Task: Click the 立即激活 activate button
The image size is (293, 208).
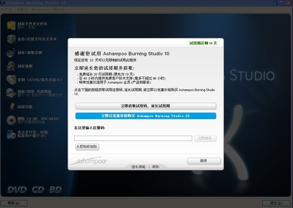Action: click(x=205, y=138)
